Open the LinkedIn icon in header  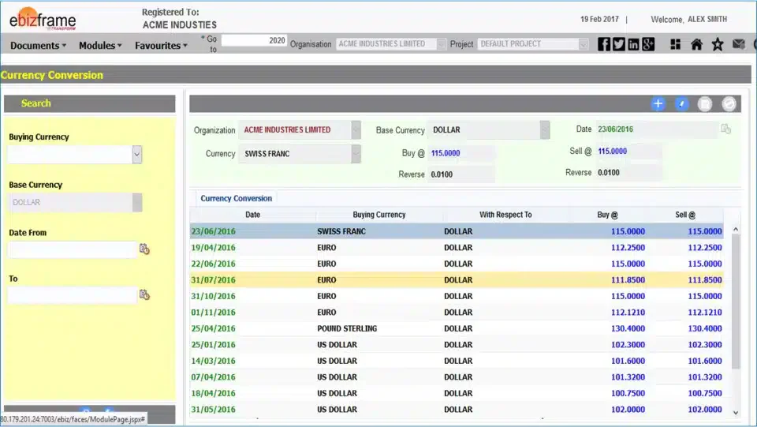point(633,44)
